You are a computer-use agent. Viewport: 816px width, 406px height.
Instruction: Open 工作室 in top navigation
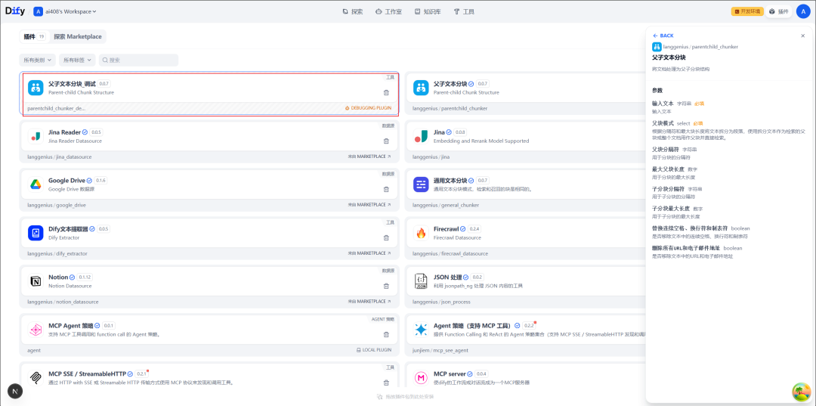(388, 11)
